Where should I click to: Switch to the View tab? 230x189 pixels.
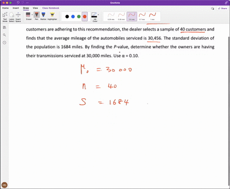[35, 8]
